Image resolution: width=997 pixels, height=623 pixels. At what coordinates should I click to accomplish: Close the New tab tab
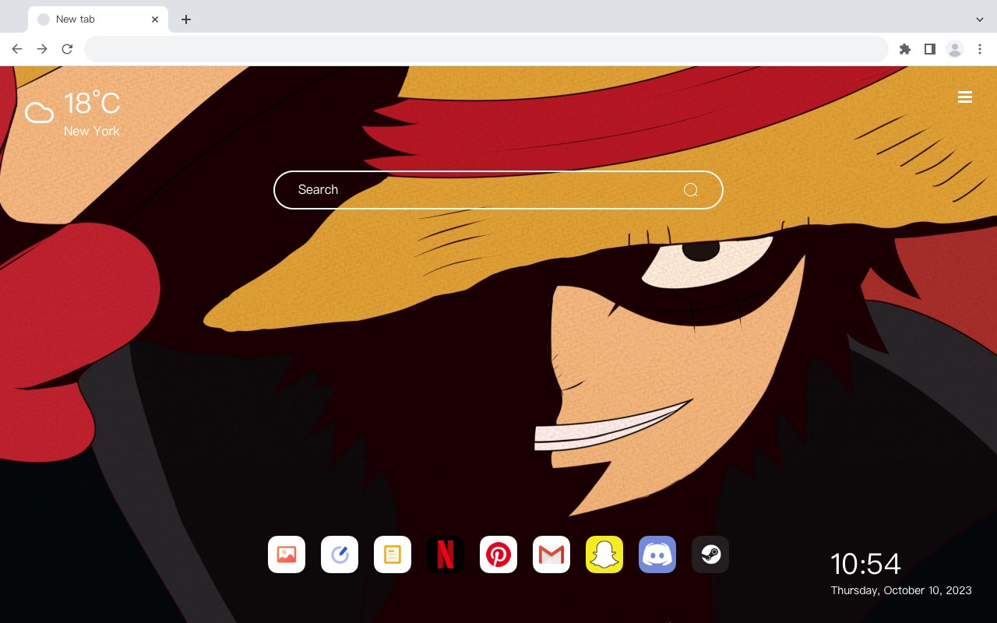pyautogui.click(x=155, y=19)
